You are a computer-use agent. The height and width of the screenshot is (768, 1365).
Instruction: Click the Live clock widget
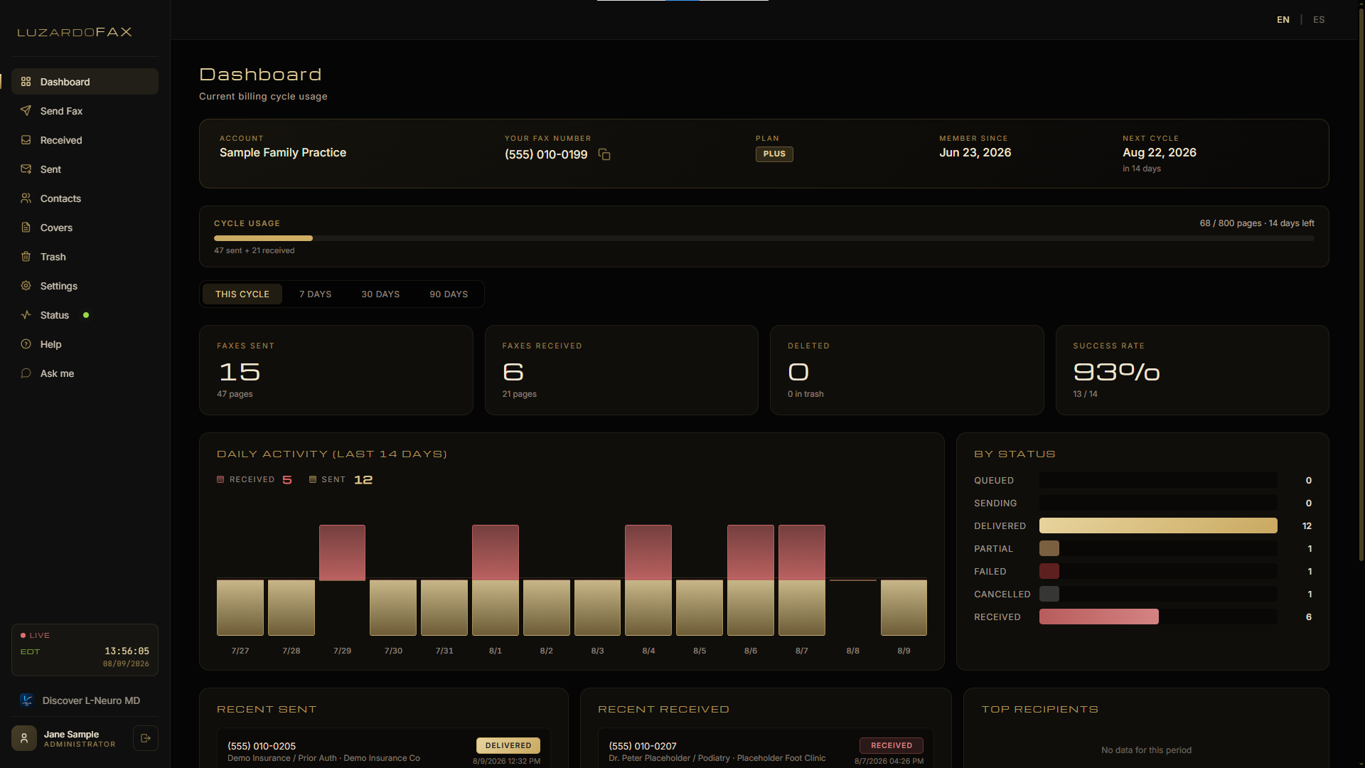[x=85, y=650]
